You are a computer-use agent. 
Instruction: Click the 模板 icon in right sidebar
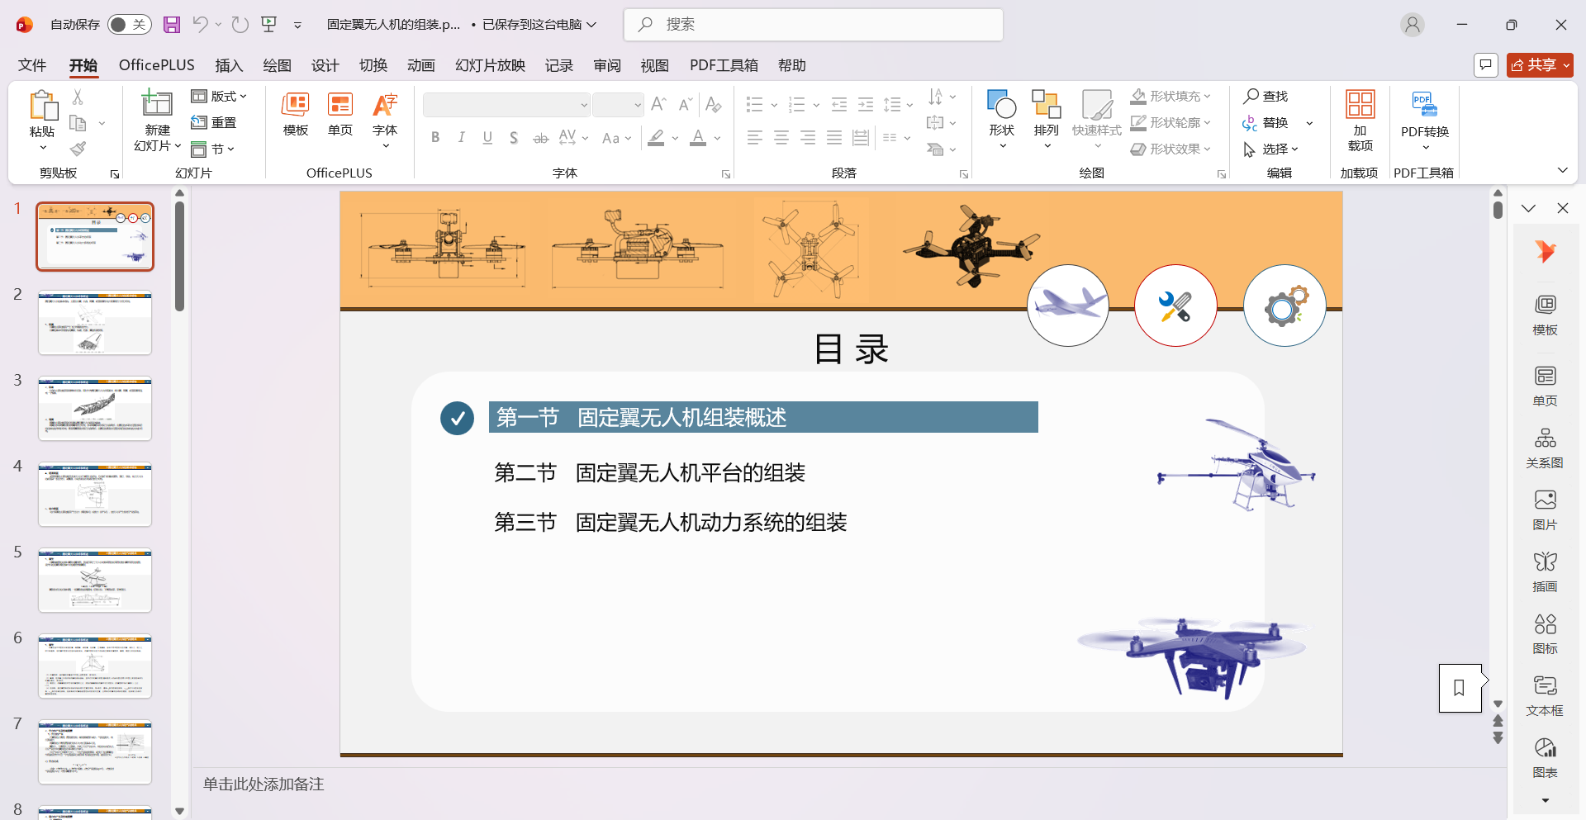[x=1545, y=314]
